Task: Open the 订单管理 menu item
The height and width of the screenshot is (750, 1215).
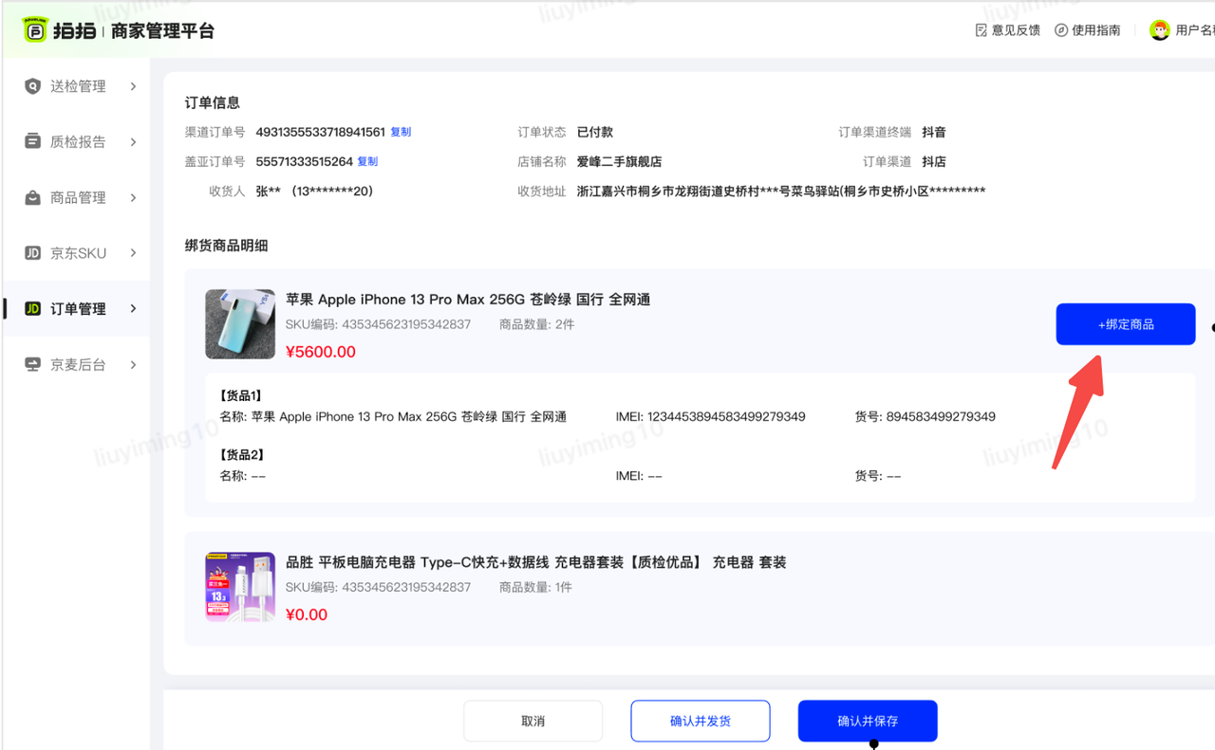Action: (78, 309)
